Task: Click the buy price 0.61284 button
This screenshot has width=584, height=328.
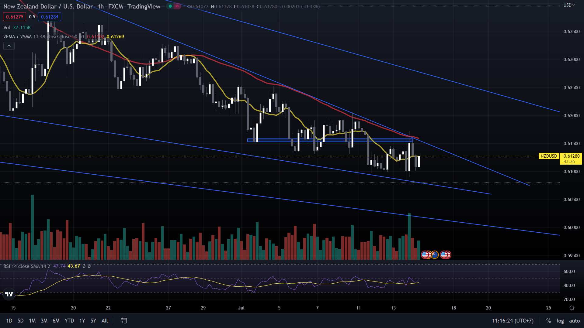Action: pos(50,17)
